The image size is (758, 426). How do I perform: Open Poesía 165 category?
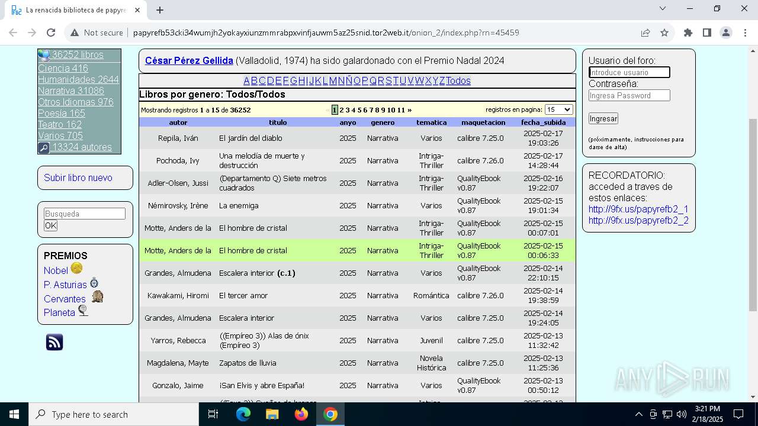[62, 113]
